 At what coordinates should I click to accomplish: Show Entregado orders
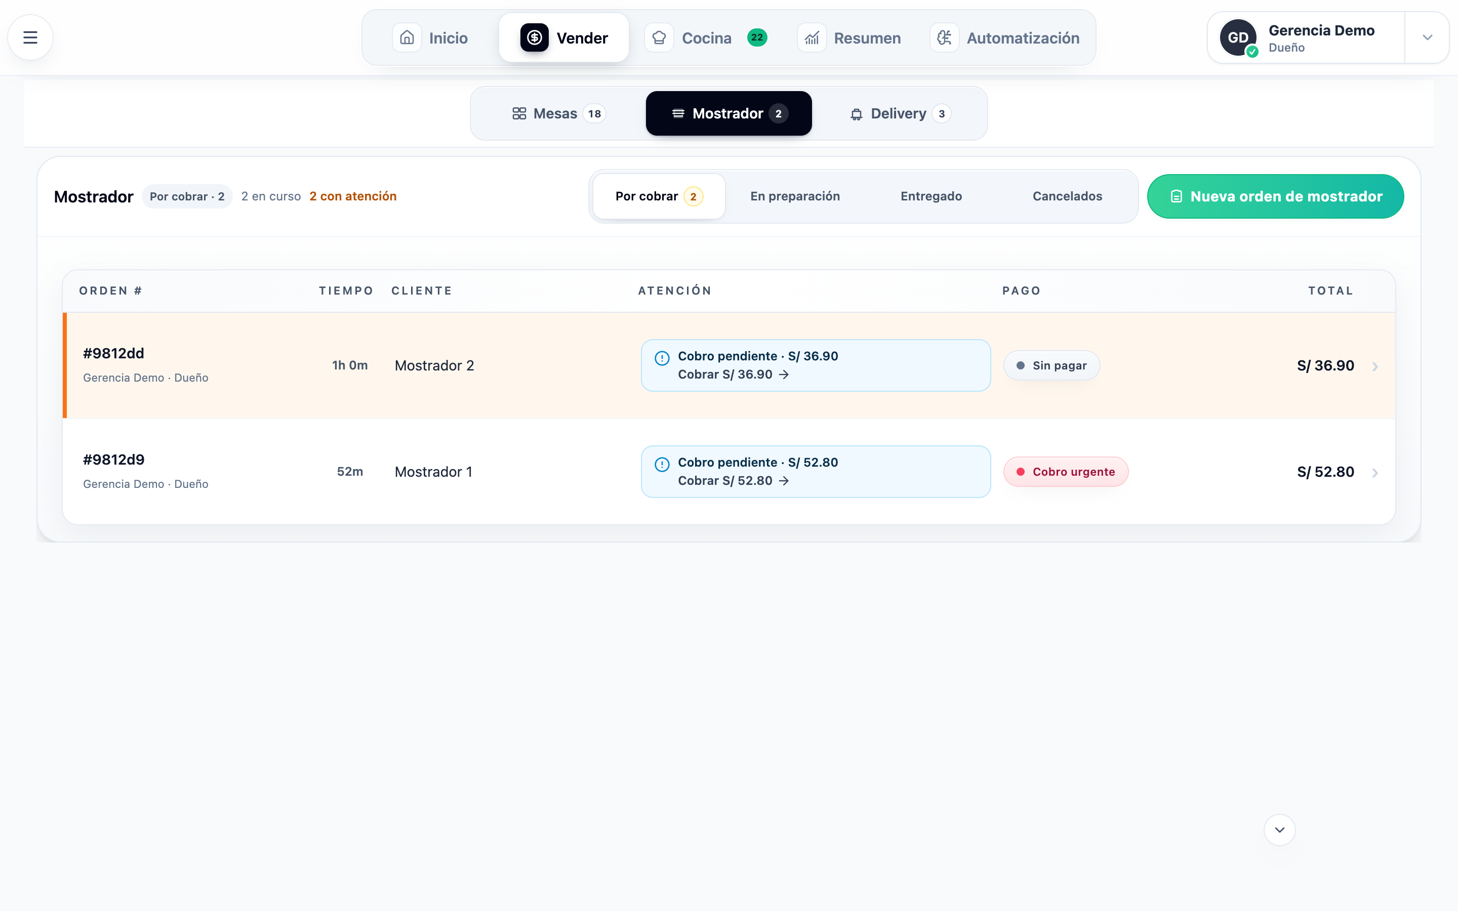pyautogui.click(x=931, y=196)
